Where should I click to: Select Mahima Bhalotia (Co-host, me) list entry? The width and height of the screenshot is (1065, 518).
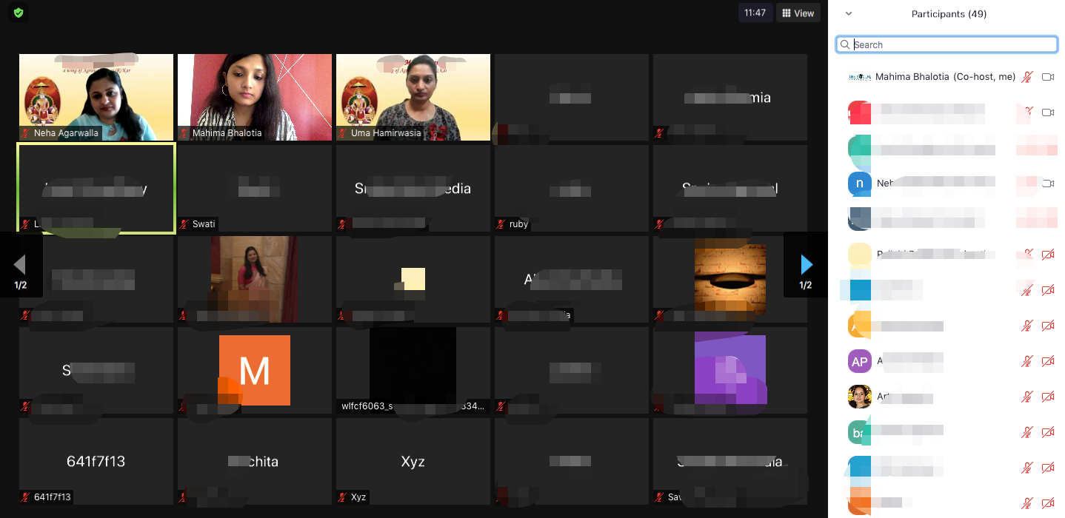coord(945,77)
